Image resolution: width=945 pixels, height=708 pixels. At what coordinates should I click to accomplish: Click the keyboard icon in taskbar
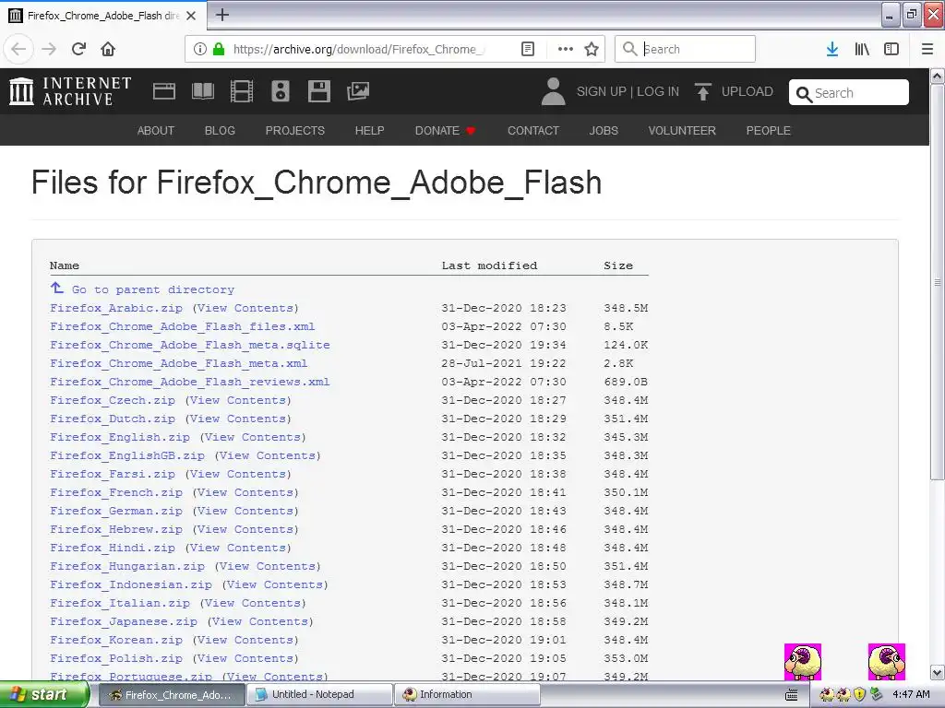(x=791, y=694)
